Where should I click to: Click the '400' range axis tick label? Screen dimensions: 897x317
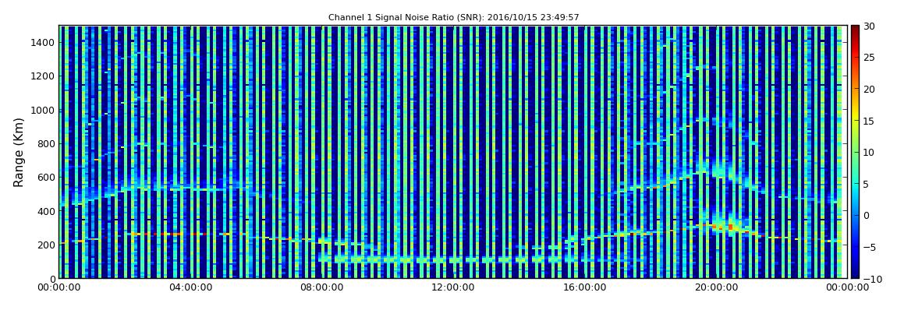[45, 211]
